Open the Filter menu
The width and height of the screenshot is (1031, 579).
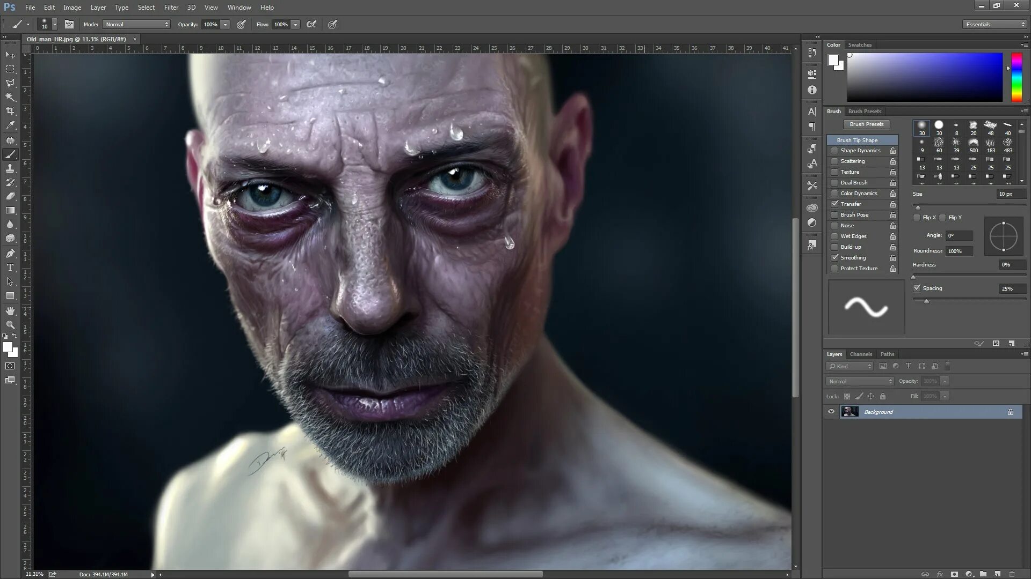(171, 7)
